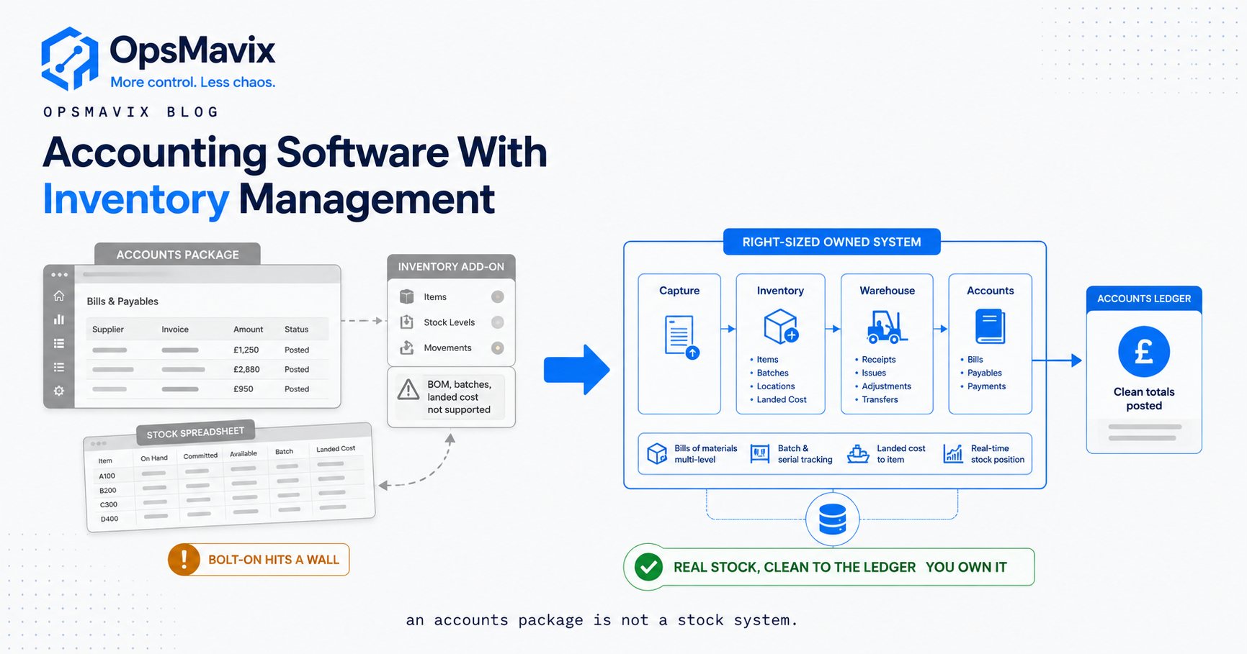Click the 'Available' spreadsheet column header
This screenshot has height=654, width=1247.
tap(243, 453)
